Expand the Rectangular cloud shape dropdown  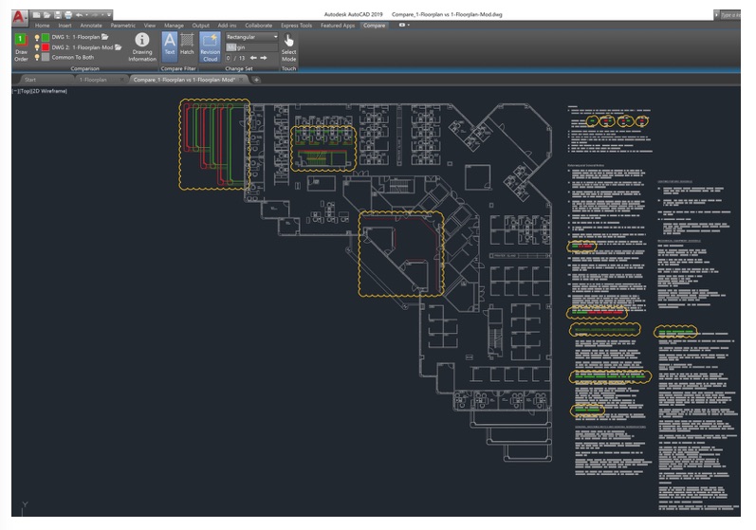[275, 37]
